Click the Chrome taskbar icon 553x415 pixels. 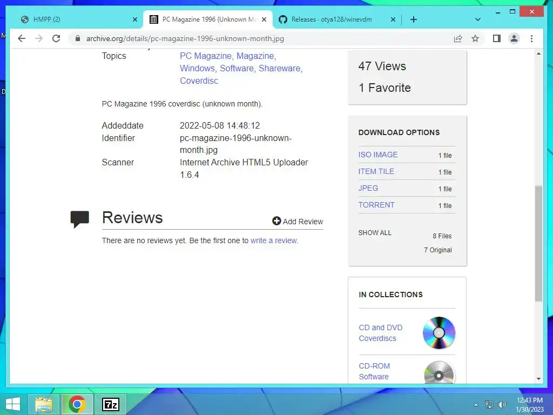click(x=77, y=404)
